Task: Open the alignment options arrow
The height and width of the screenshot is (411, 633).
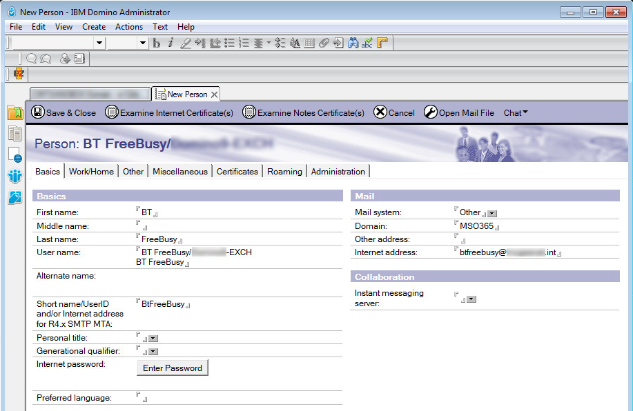Action: point(269,43)
